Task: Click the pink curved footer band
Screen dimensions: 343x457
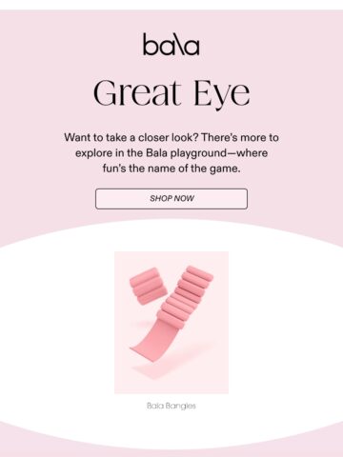Action: (171, 445)
